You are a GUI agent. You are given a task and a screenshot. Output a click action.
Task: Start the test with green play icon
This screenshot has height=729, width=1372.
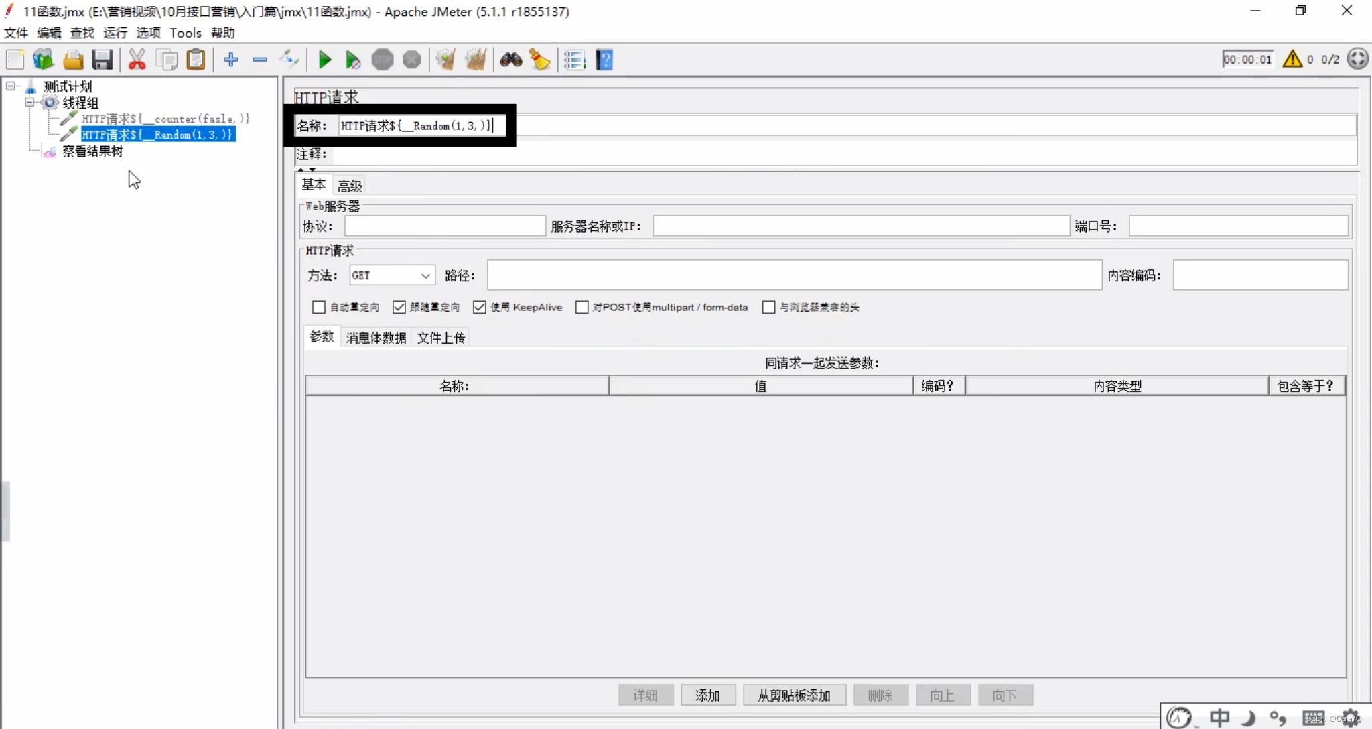(x=325, y=60)
